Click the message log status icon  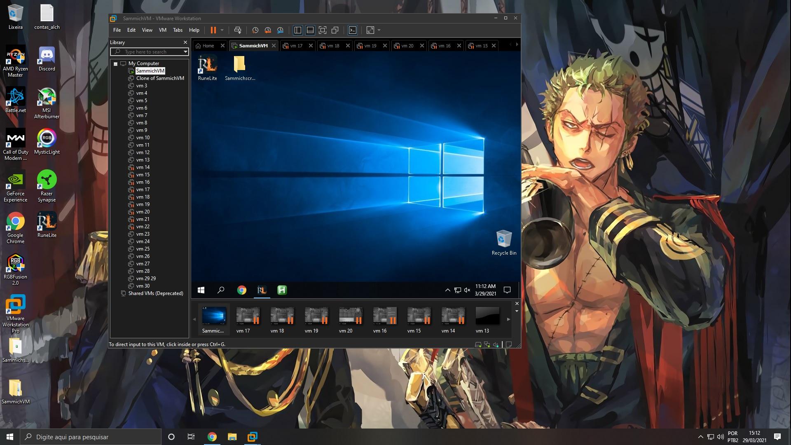pyautogui.click(x=509, y=345)
